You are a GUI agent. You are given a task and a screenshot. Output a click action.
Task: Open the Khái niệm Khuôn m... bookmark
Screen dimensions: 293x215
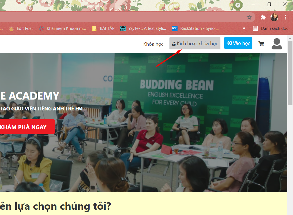pos(62,28)
